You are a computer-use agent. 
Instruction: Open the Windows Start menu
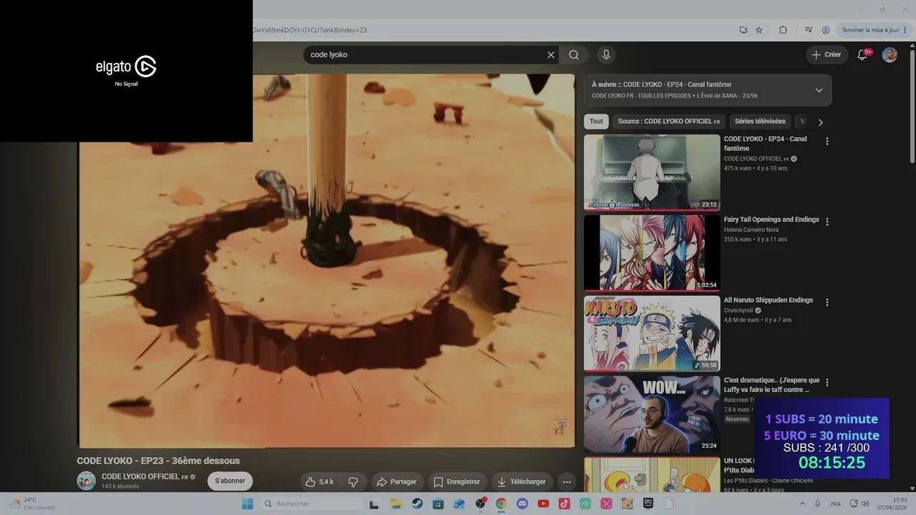[x=248, y=504]
